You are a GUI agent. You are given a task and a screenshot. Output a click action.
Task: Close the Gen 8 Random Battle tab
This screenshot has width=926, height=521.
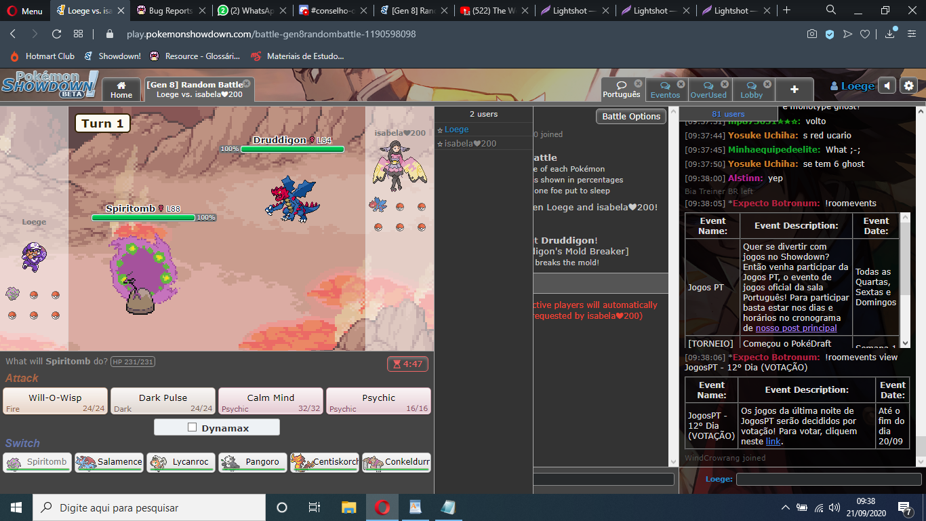click(247, 83)
